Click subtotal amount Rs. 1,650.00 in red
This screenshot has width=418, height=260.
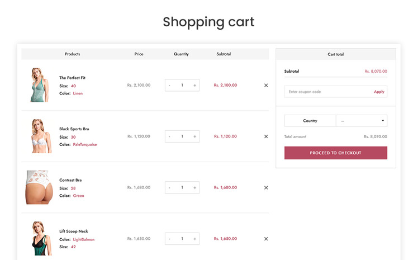point(225,239)
